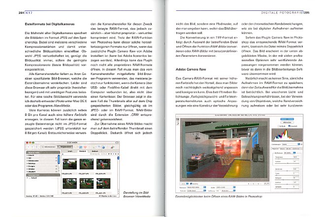Click the Informationen button in iView toolbar
The image size is (329, 217).
click(49, 147)
